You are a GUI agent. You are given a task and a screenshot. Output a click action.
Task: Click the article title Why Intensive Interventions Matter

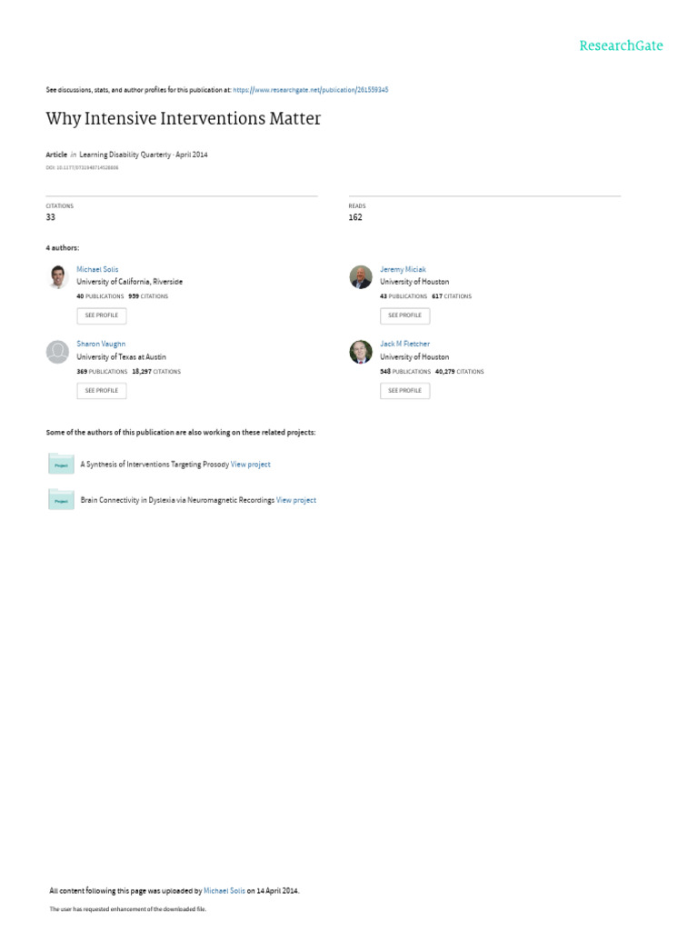[x=184, y=118]
